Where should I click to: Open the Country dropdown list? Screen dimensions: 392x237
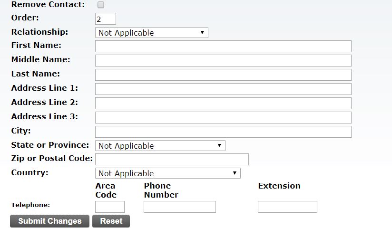coord(167,173)
